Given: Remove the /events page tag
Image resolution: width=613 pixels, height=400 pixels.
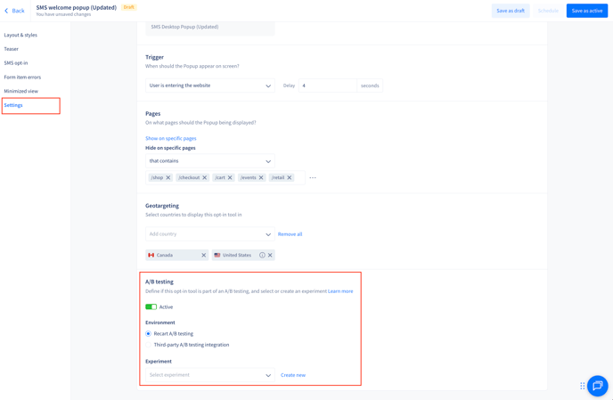Looking at the screenshot, I should click(261, 178).
